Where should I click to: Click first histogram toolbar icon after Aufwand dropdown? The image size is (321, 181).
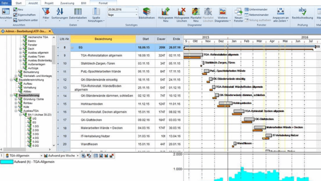(x=83, y=156)
